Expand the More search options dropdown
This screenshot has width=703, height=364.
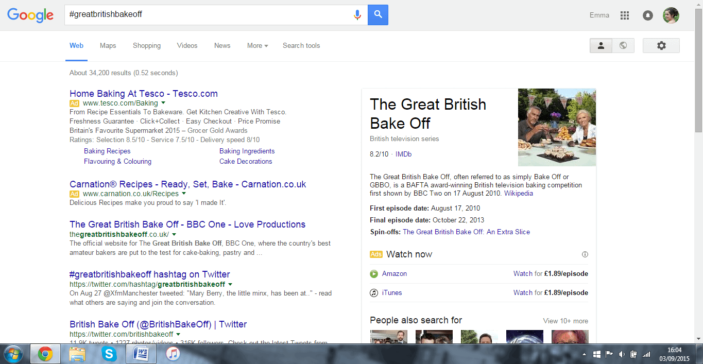(x=258, y=46)
